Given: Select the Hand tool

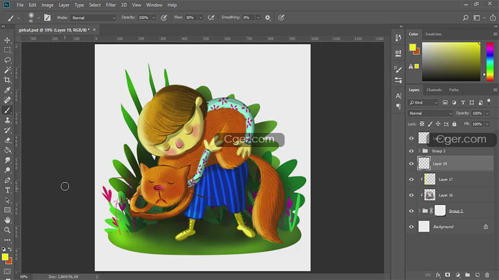Looking at the screenshot, I should [7, 220].
